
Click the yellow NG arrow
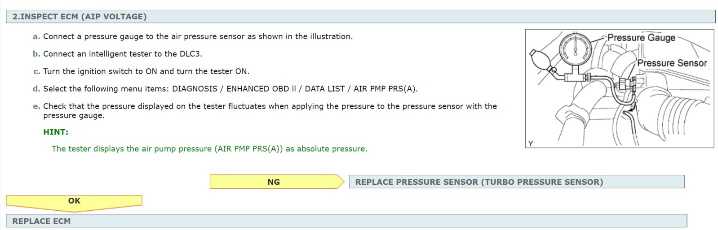click(x=277, y=182)
